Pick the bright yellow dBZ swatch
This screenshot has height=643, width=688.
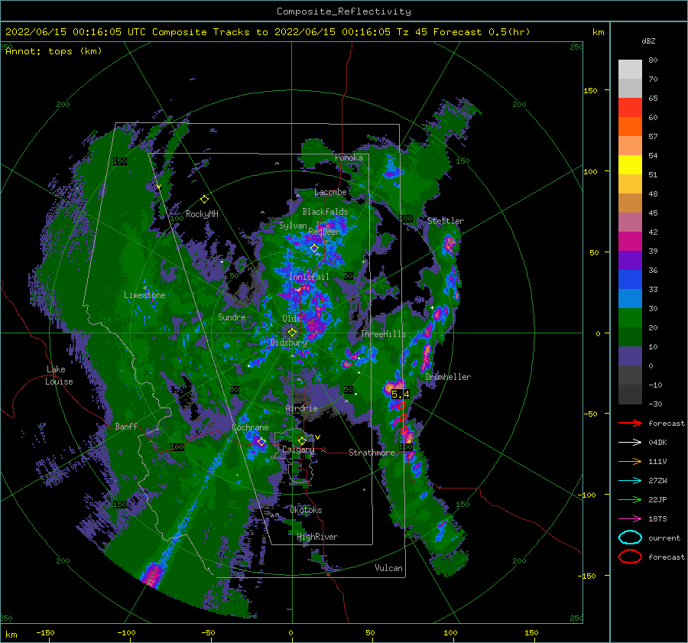(x=630, y=165)
